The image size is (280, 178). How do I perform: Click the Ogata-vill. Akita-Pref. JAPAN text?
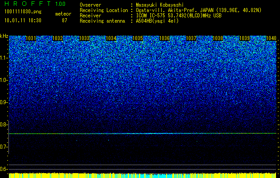pyautogui.click(x=199, y=10)
